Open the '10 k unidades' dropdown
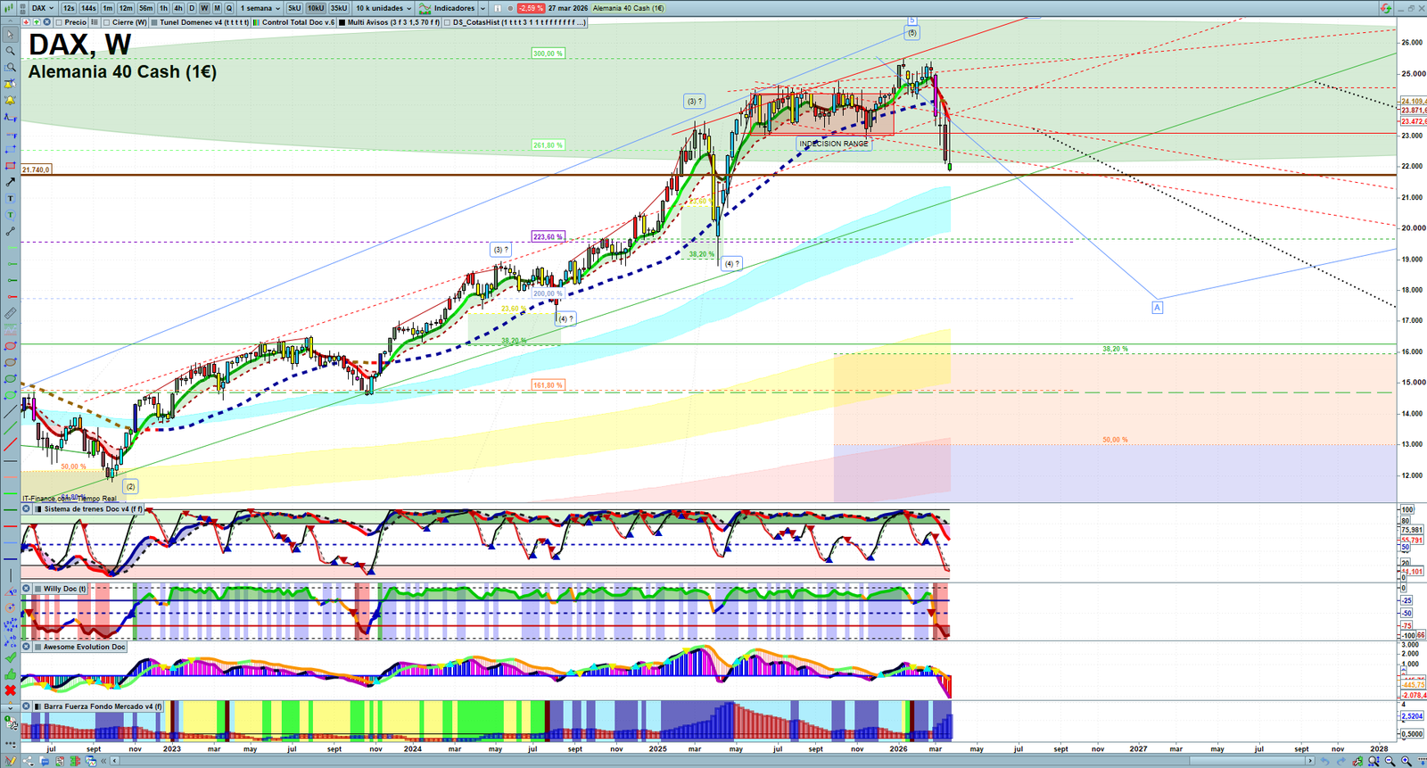The width and height of the screenshot is (1427, 768). (x=384, y=8)
